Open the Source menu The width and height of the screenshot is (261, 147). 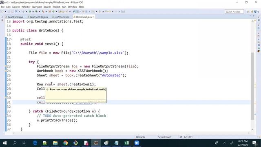click(16, 7)
